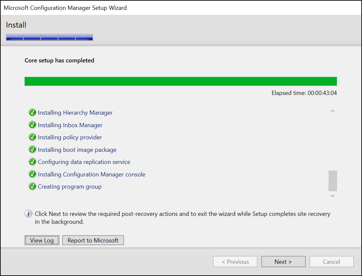
Task: Select the Creating program group text
Action: point(70,187)
